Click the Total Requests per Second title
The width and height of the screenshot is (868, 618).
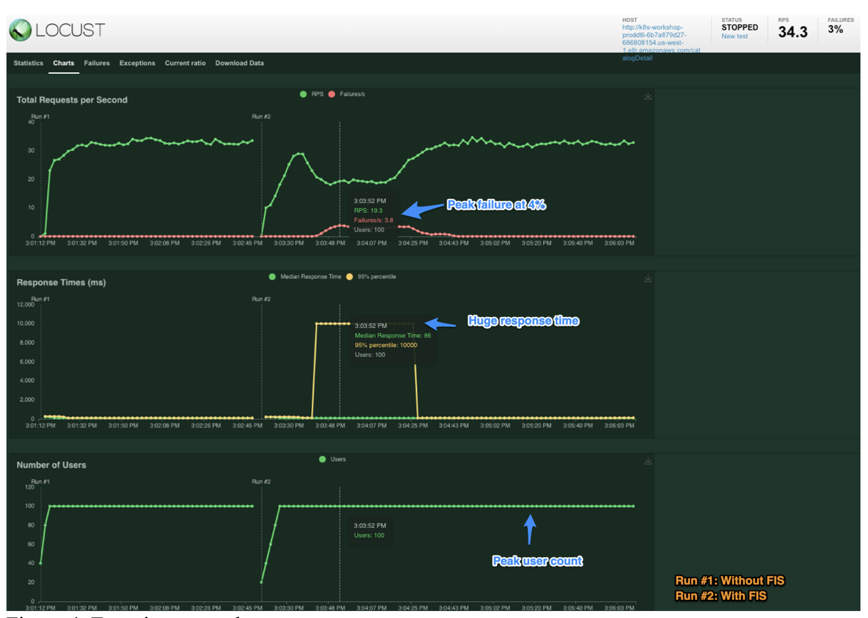(72, 100)
